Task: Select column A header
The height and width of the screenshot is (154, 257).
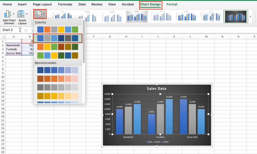Action: pyautogui.click(x=14, y=37)
